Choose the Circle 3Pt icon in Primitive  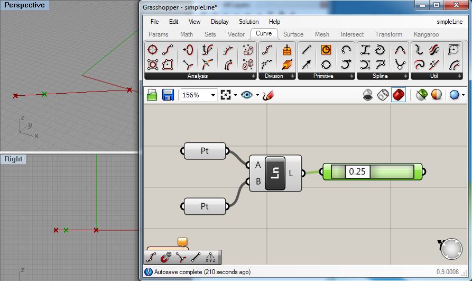326,65
